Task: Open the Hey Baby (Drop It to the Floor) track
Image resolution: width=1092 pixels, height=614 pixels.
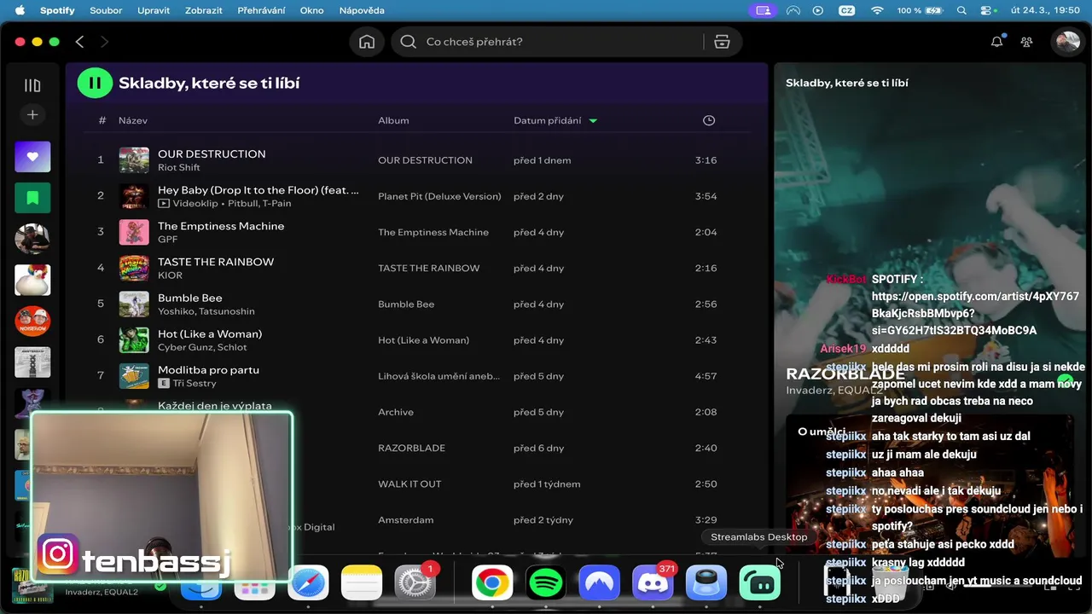Action: coord(258,190)
